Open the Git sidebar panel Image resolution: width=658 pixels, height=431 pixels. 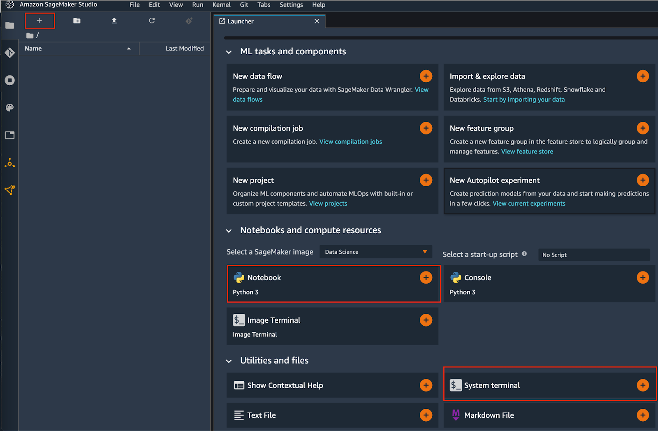(x=10, y=53)
